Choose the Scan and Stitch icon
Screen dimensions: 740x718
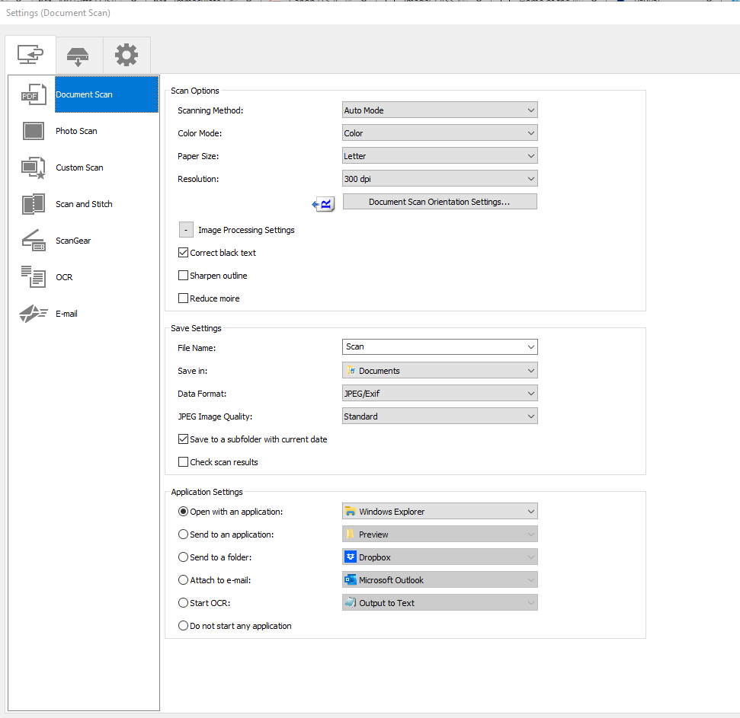pos(34,204)
